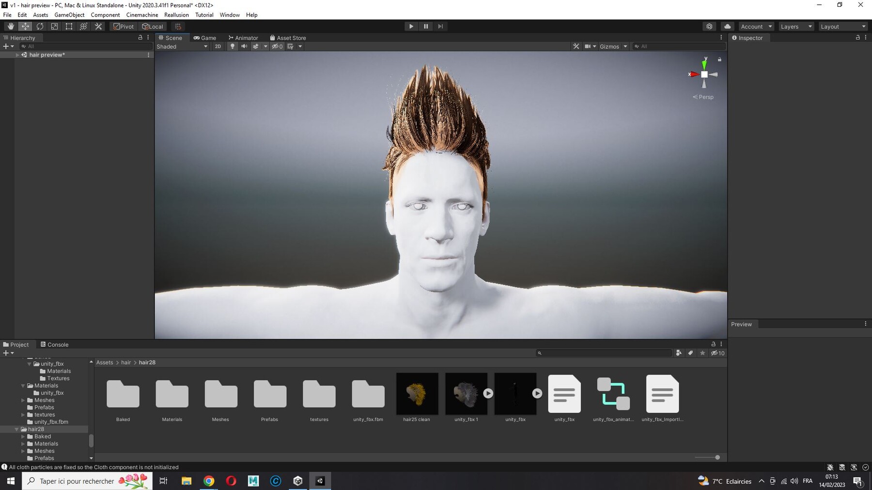Screen dimensions: 872x490
Task: Toggle Persp projection label
Action: coord(703,97)
